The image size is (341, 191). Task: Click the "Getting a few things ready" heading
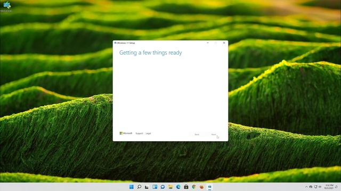(x=150, y=53)
